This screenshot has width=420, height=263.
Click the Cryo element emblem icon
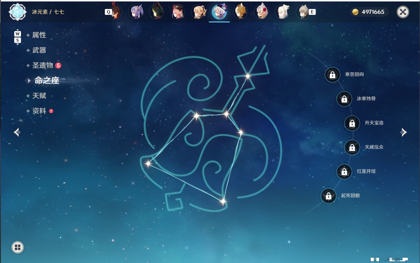point(17,12)
